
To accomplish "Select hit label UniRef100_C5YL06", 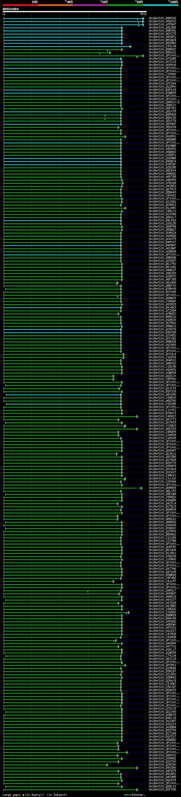I will pos(162,46).
